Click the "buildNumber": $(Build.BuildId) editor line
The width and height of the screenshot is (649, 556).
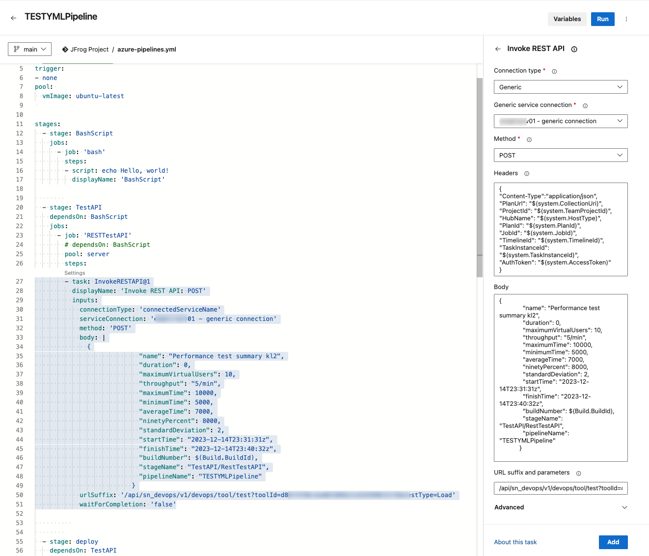198,458
